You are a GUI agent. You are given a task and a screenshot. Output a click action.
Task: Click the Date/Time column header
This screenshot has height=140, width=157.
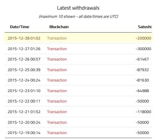20,27
